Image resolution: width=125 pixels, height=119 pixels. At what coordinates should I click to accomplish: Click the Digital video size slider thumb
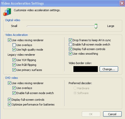click(96, 26)
